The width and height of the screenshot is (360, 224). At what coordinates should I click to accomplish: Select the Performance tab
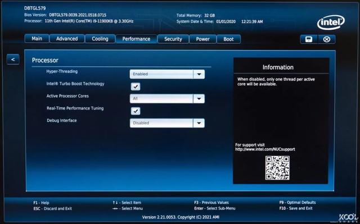click(x=136, y=39)
